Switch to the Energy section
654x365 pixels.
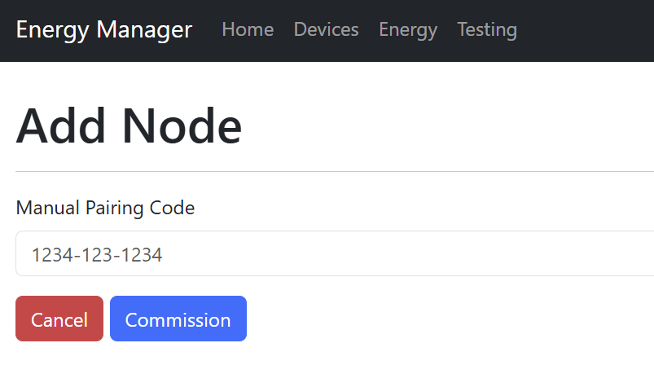408,30
